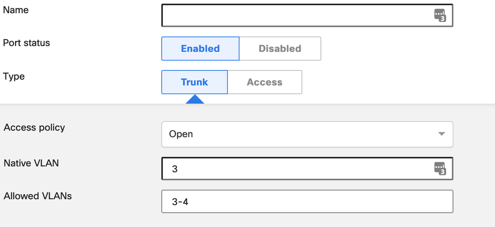Screen dimensions: 495x227
Task: Click password manager icon in Name field
Action: 439,15
